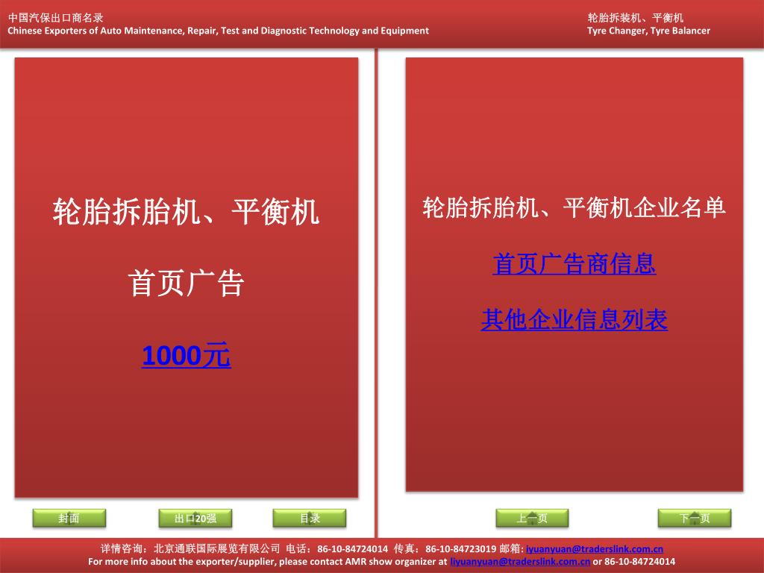Viewport: 764px width, 573px height.
Task: Select the 轮胎拆胎机、平衡机 heading on left panel
Action: [x=186, y=212]
